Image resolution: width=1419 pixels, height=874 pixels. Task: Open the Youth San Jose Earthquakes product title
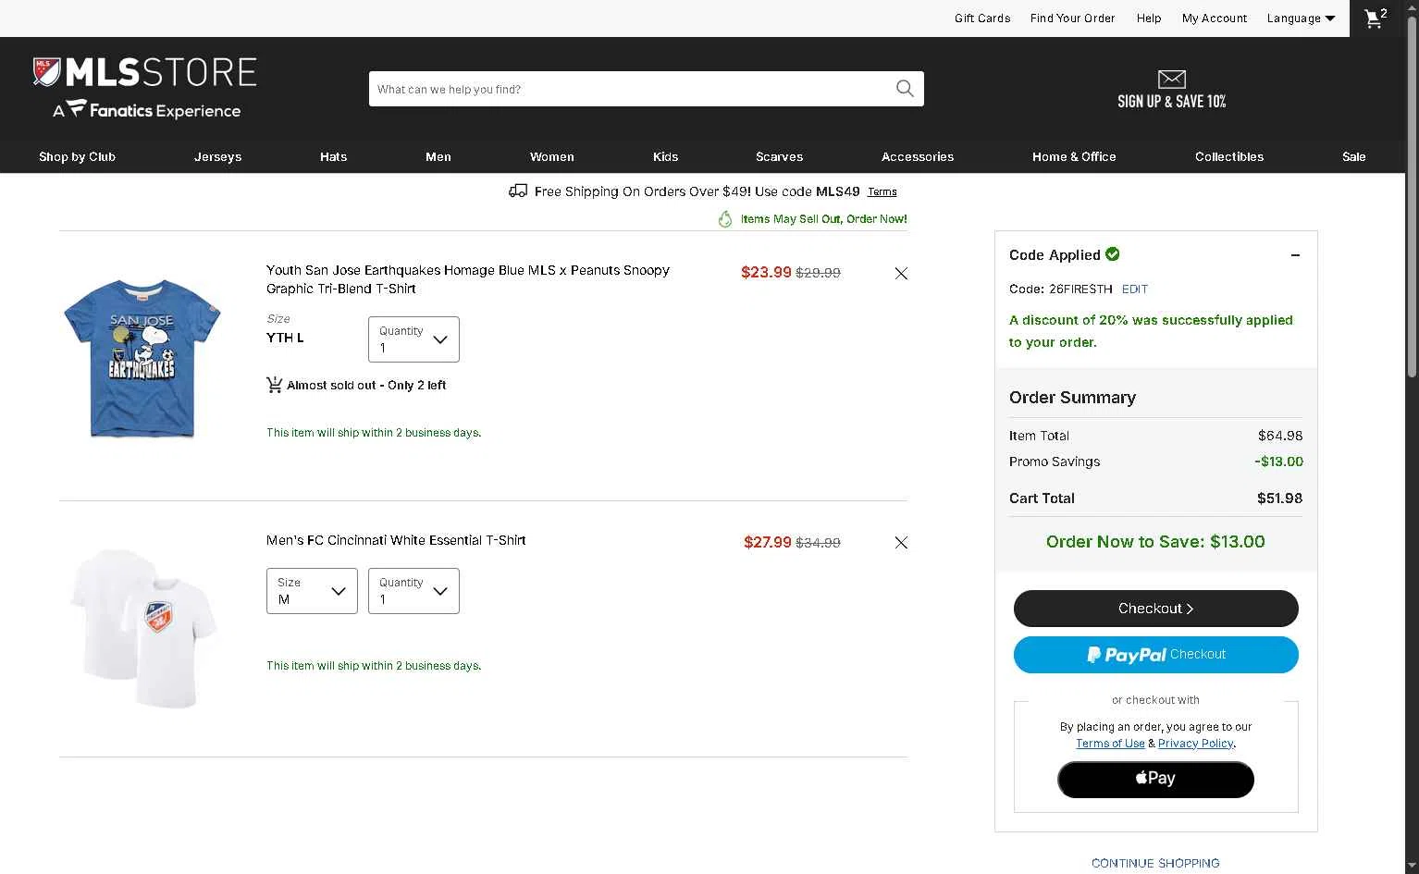click(x=468, y=279)
